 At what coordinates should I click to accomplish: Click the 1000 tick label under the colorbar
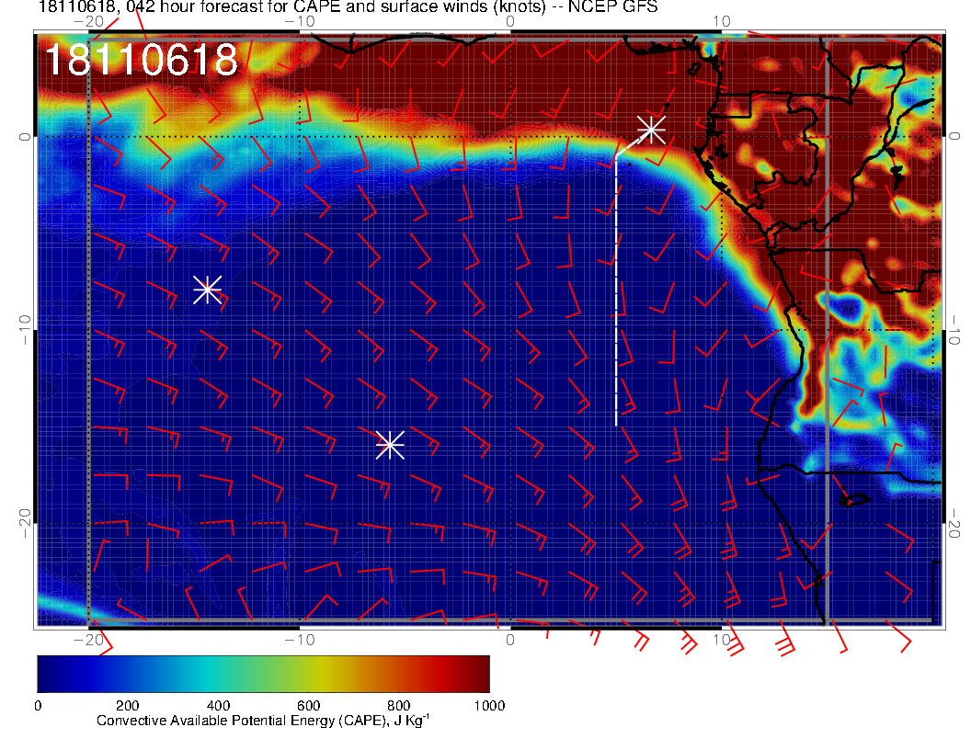click(489, 705)
